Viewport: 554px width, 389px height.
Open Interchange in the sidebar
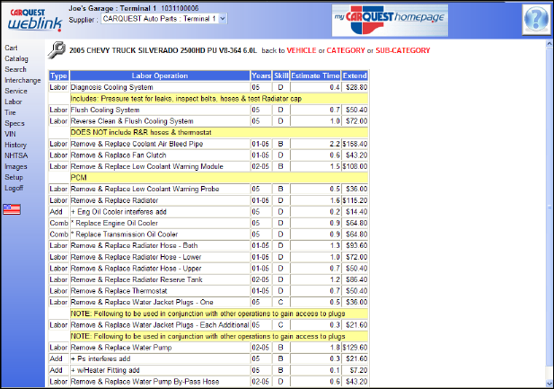[x=22, y=80]
